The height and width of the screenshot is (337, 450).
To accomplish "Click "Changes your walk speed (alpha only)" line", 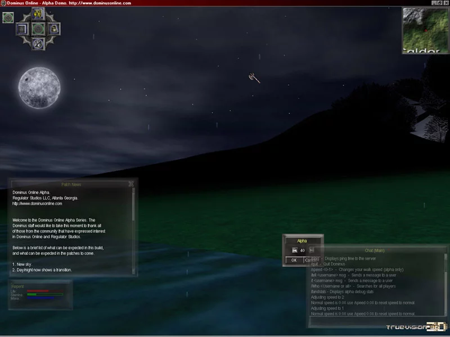I will [x=371, y=270].
